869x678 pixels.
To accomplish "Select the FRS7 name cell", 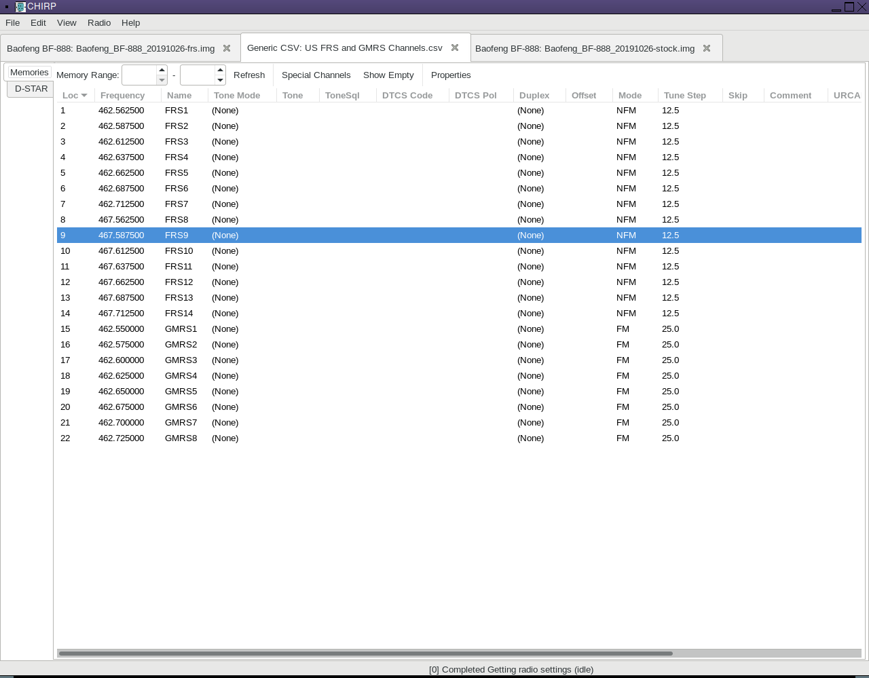I will tap(177, 204).
